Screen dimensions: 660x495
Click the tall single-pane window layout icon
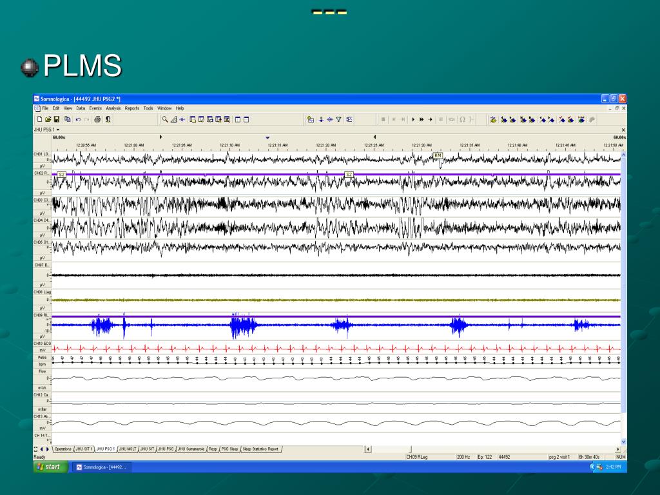238,119
